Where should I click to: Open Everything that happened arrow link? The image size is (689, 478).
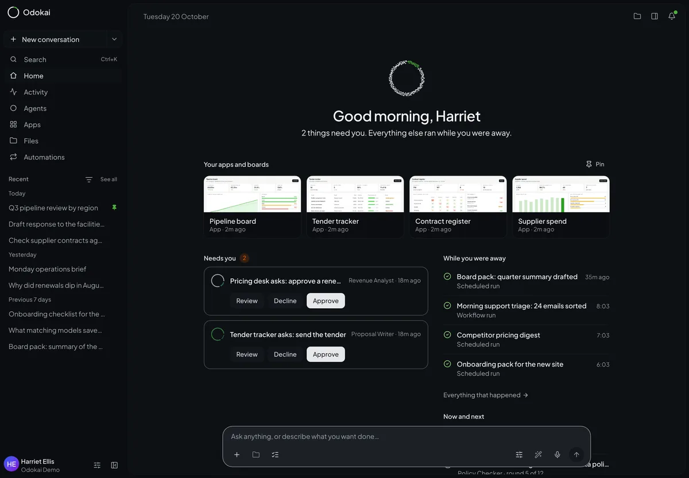click(486, 395)
